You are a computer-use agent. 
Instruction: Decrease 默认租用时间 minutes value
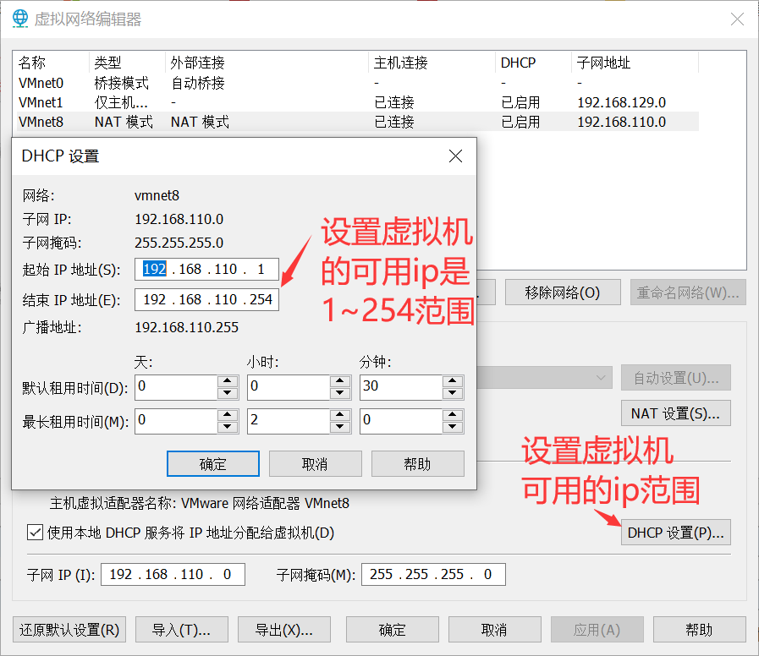452,393
